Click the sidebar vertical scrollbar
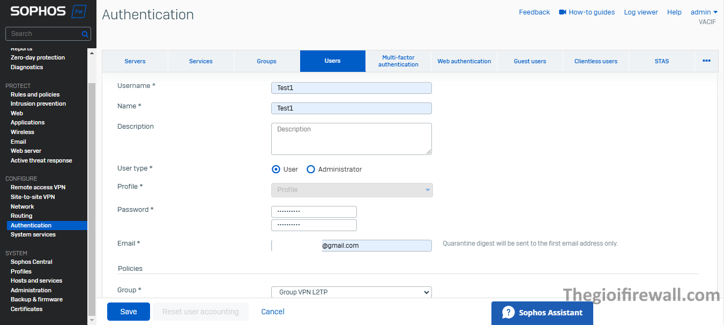 [92, 198]
